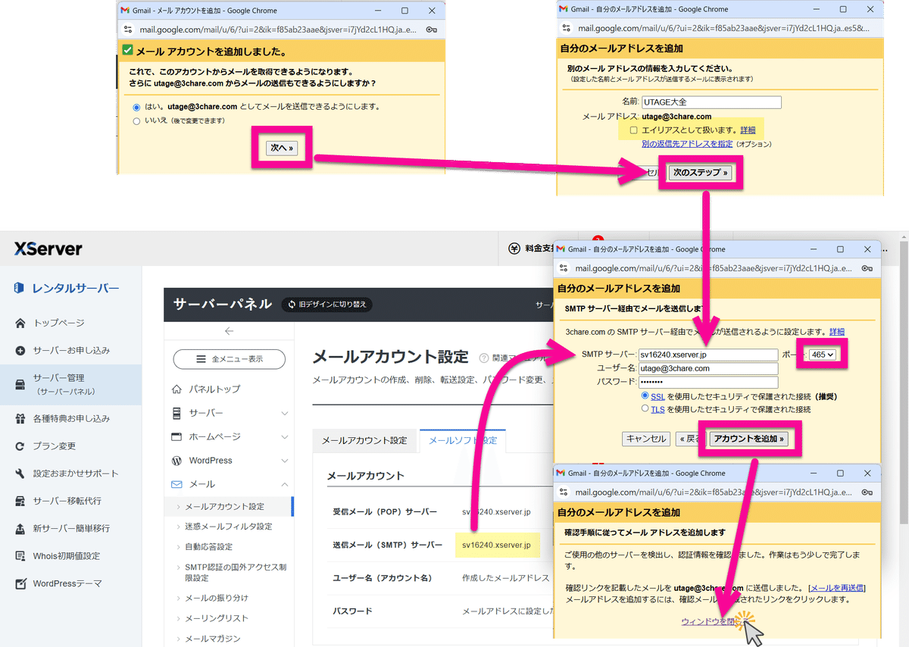Image resolution: width=909 pixels, height=647 pixels.
Task: Click 別の返信先アドレスを指定 link
Action: (x=686, y=144)
